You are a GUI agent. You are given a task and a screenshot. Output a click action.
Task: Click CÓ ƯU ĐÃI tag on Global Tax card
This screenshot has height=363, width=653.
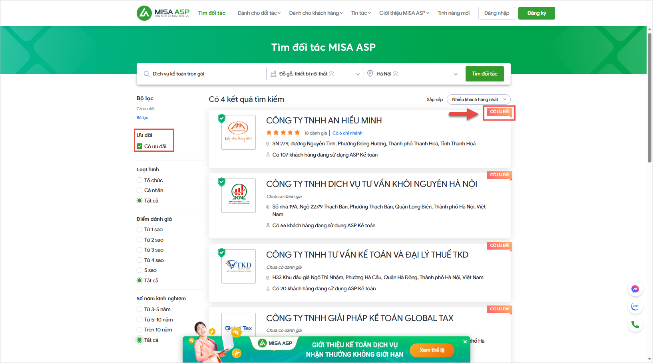pos(500,309)
